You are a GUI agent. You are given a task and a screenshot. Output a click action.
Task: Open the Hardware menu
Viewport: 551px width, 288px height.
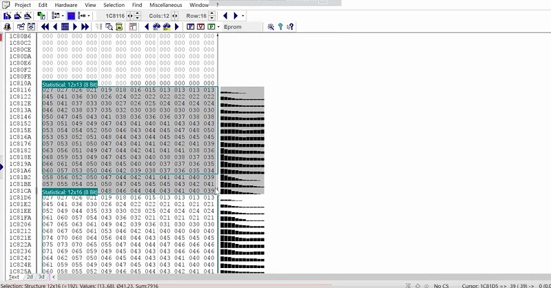[66, 5]
